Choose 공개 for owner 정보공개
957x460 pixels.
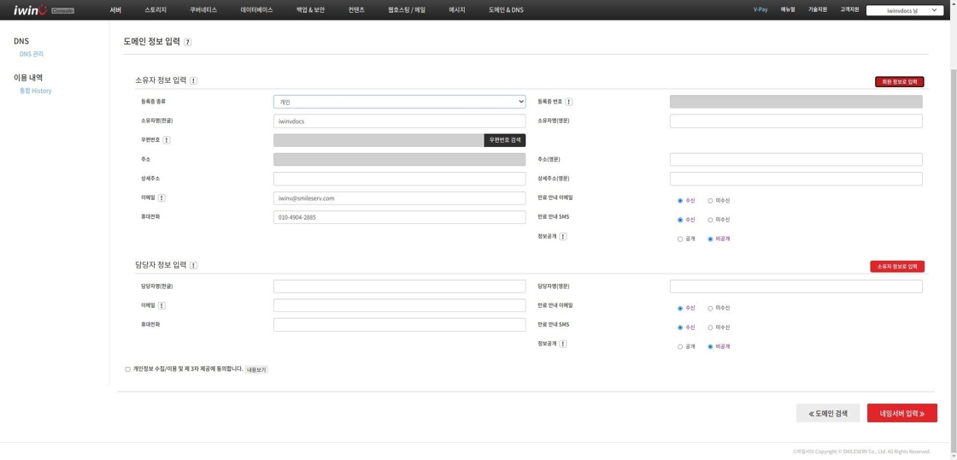(x=680, y=239)
